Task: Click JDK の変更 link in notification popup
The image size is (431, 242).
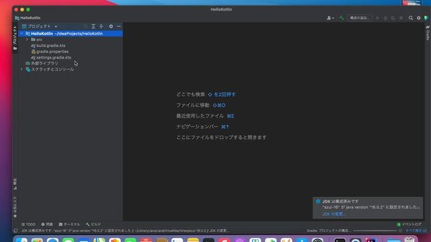Action: (x=334, y=214)
